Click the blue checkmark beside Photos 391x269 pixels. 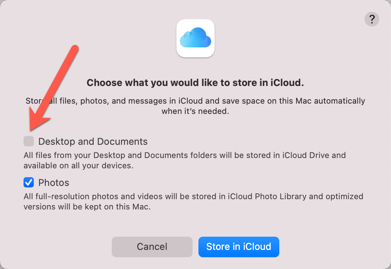coord(29,182)
